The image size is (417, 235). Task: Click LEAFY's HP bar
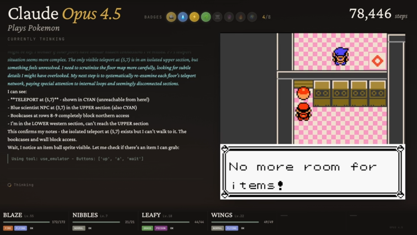point(165,222)
